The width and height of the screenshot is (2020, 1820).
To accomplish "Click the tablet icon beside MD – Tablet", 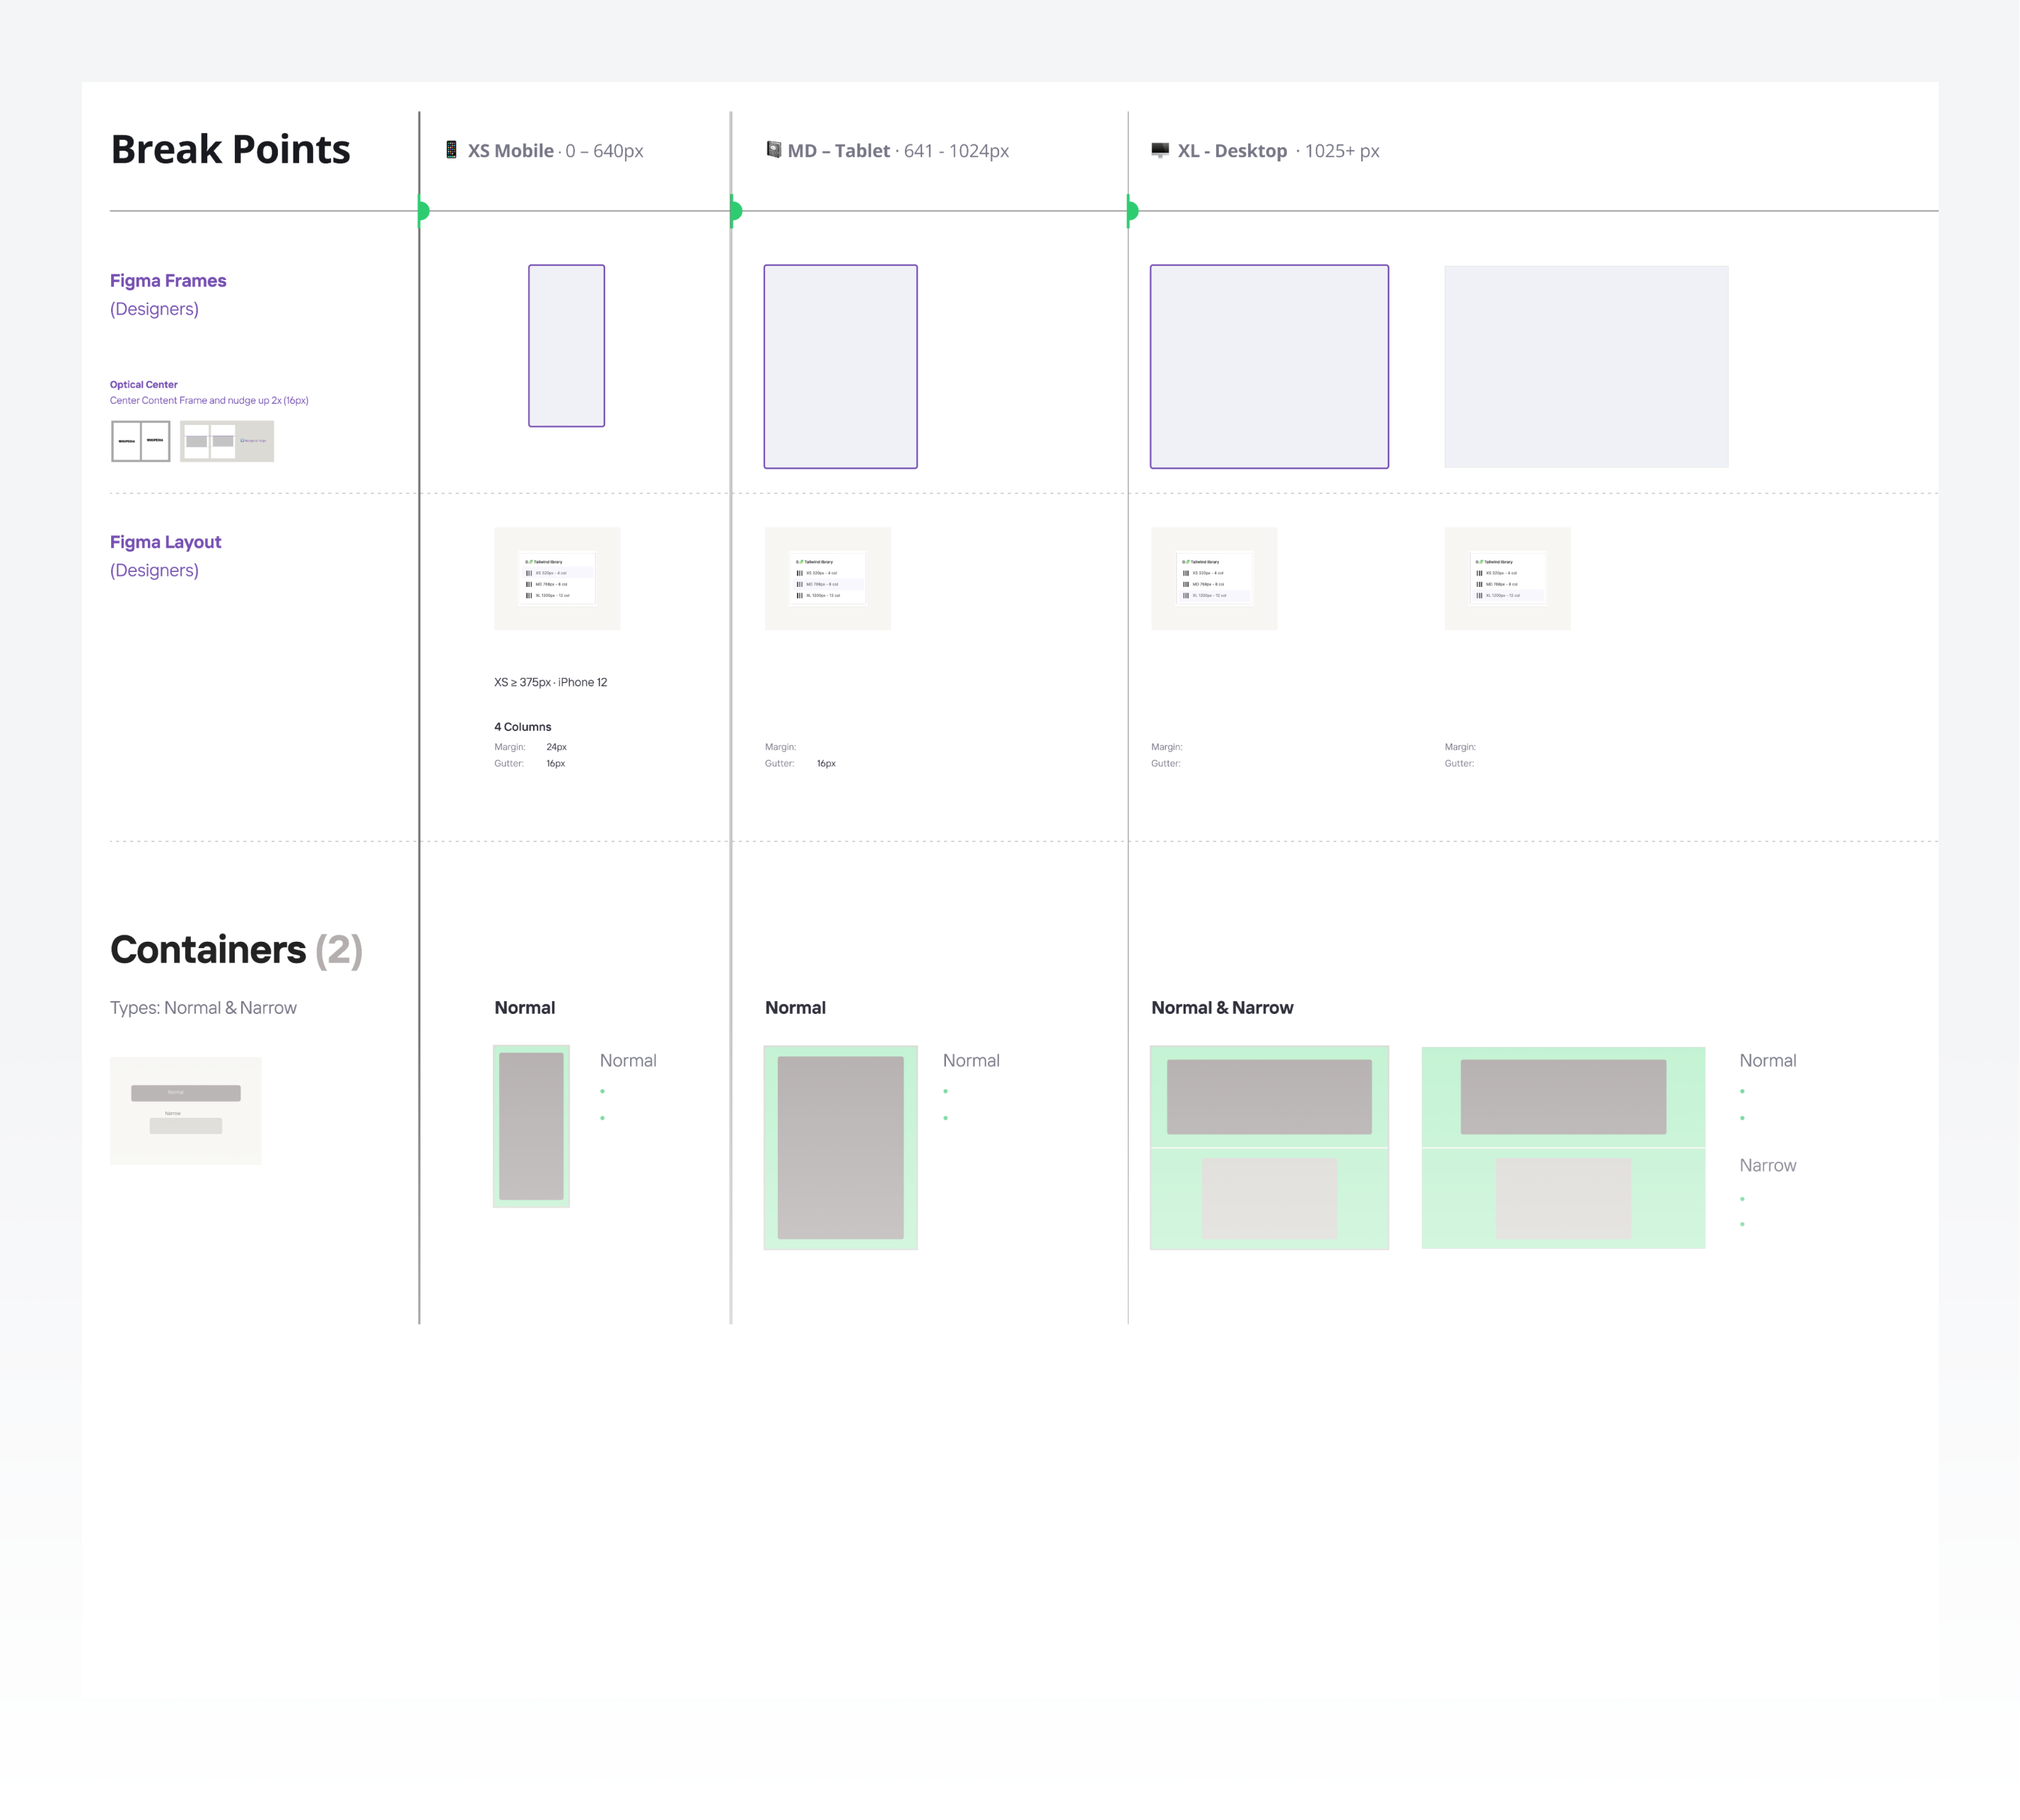I will (x=773, y=150).
